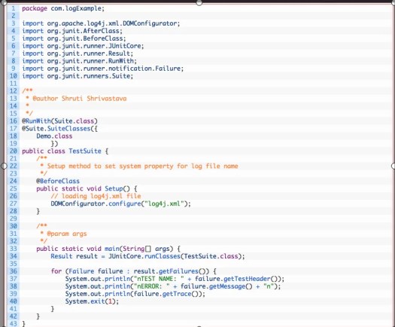Click the '@author Shruti Shrivastava' comment

coord(80,99)
